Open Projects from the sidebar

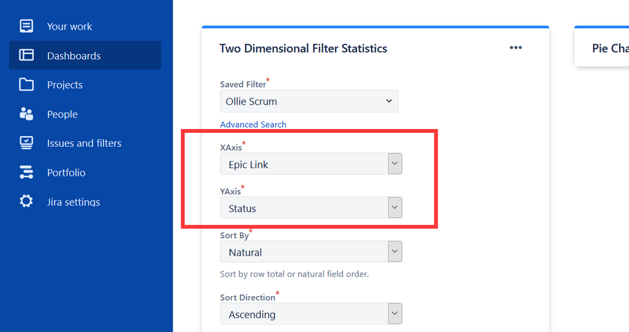pyautogui.click(x=65, y=85)
